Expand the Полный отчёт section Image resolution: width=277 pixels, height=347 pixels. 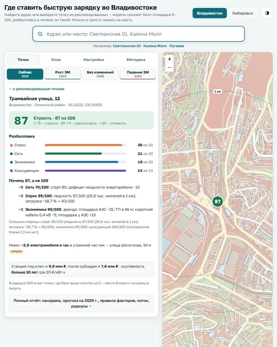click(x=81, y=303)
